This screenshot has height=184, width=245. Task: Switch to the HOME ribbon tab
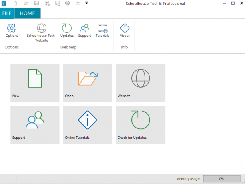[x=28, y=13]
